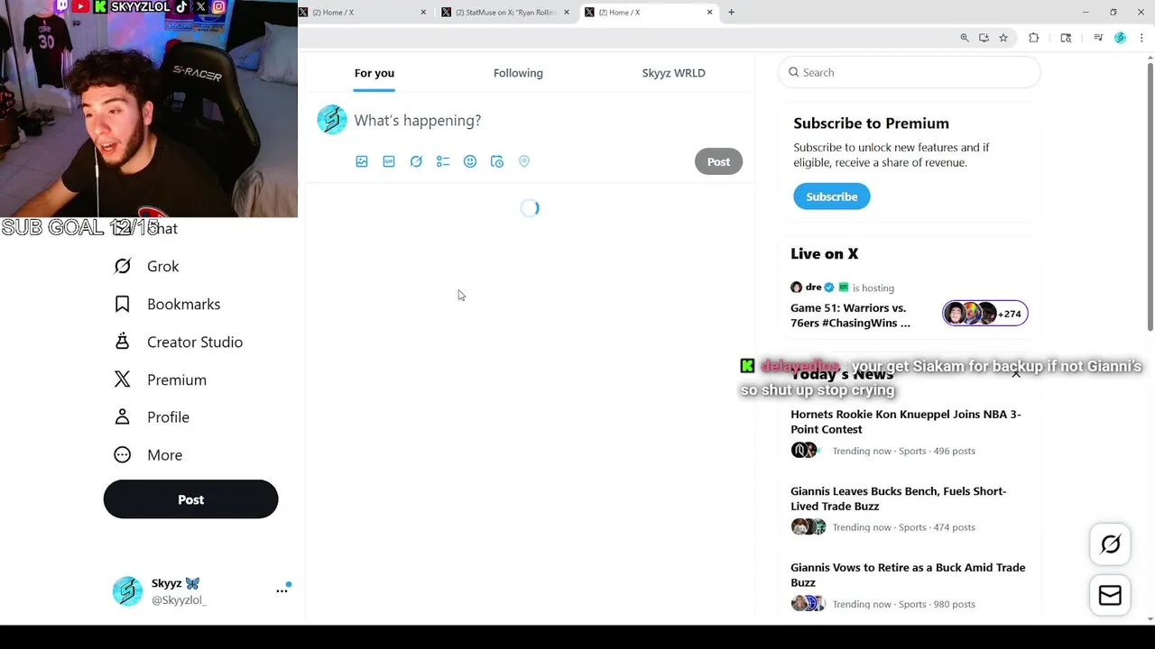
Task: Click the black Post button in sidebar
Action: click(190, 499)
